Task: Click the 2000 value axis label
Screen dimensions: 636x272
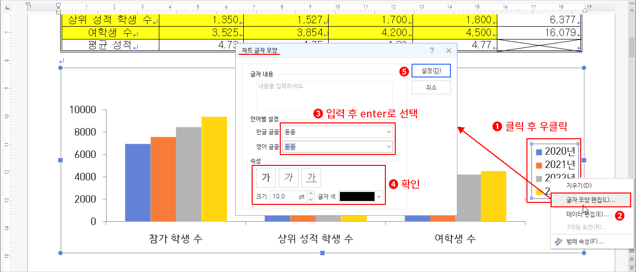Action: (x=85, y=199)
